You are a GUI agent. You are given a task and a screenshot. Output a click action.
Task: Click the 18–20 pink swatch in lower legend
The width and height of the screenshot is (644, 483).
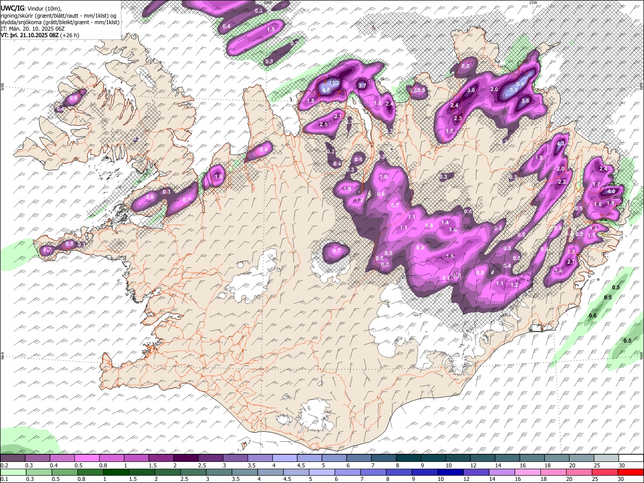tap(554, 472)
